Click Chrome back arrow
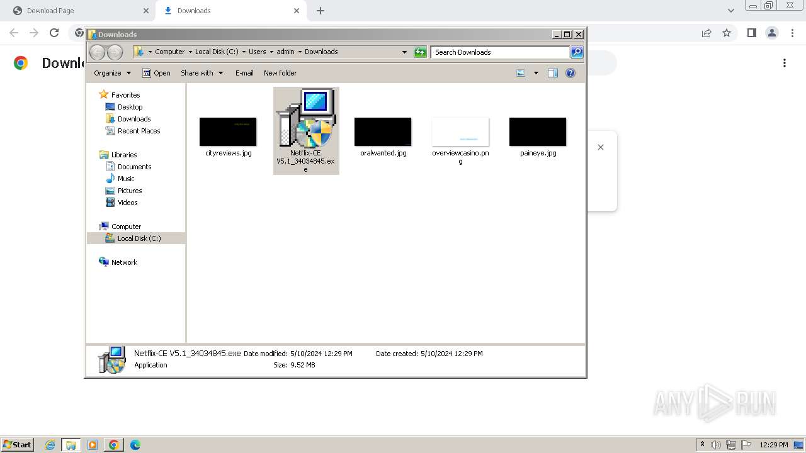This screenshot has height=453, width=806. 14,33
